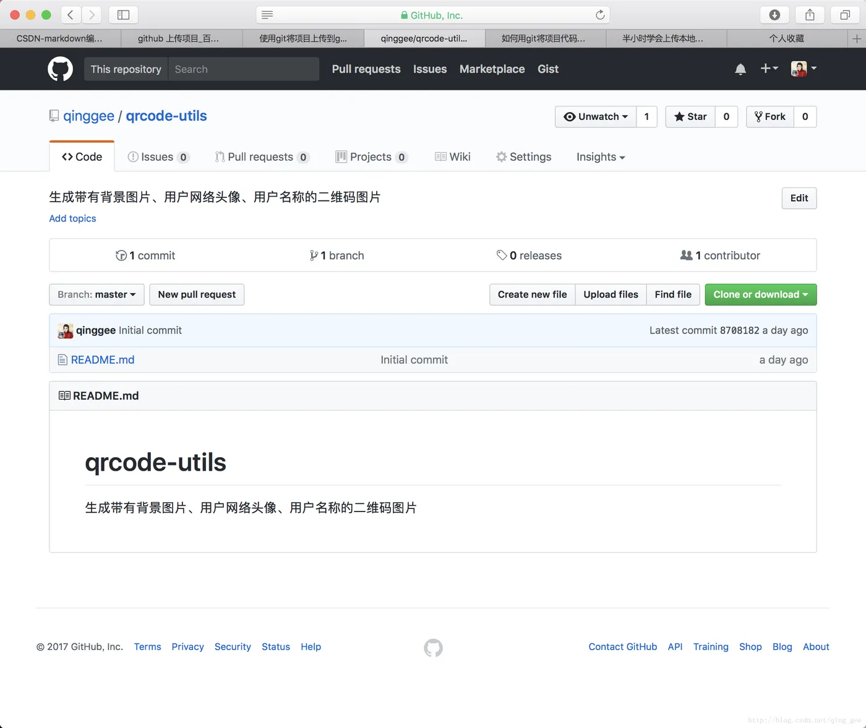Click New pull request button
866x728 pixels.
click(197, 294)
